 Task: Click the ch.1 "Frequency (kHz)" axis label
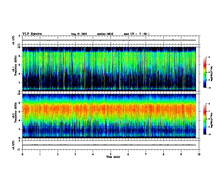tap(16, 66)
